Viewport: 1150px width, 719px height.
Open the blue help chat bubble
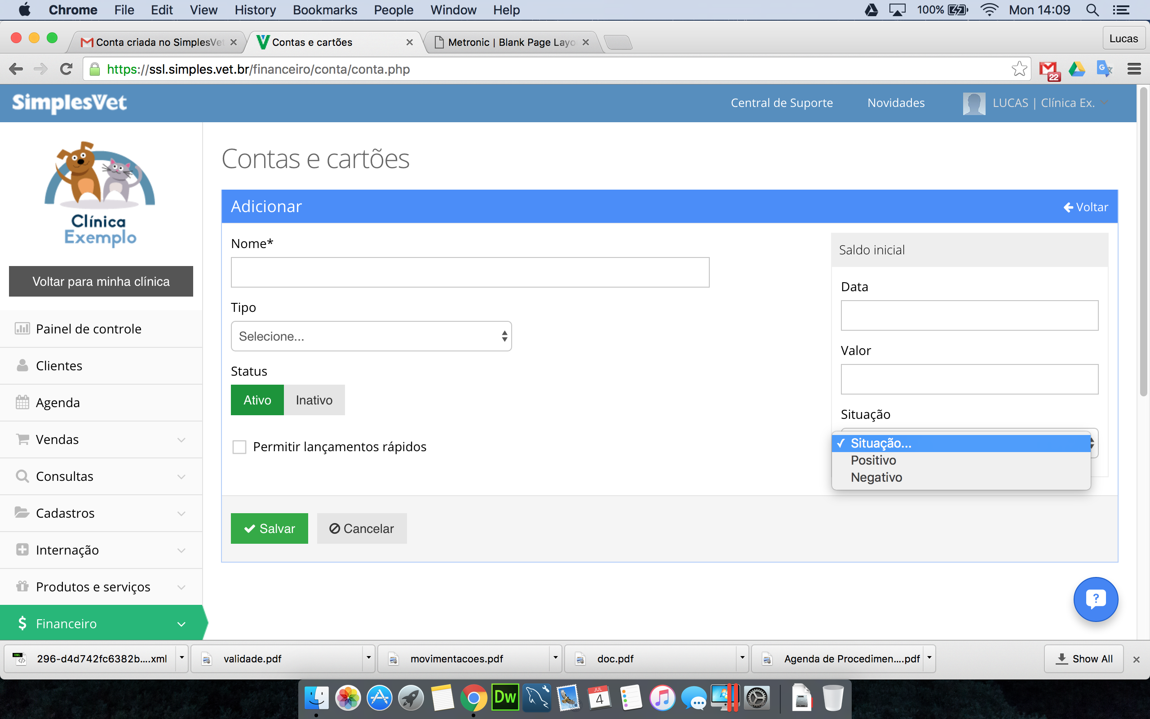[1095, 599]
